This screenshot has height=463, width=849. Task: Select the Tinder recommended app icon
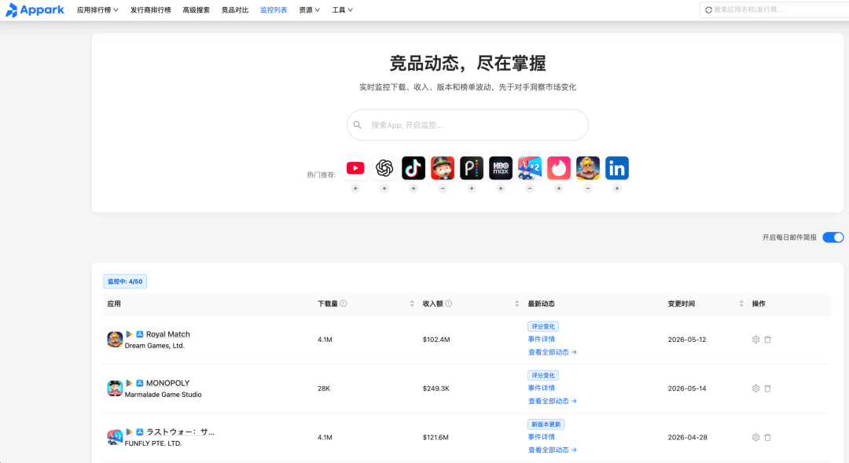(x=559, y=168)
